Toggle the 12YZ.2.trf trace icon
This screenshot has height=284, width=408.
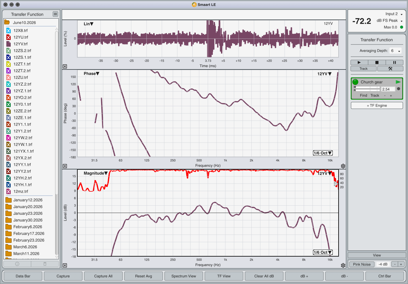9,84
